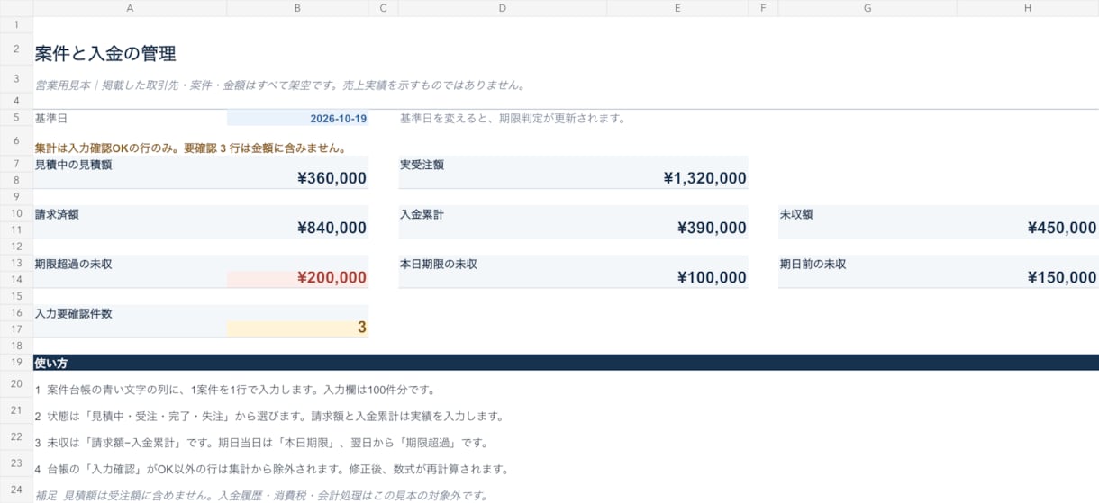Select the 基準日 label cell
Image resolution: width=1099 pixels, height=503 pixels.
tap(130, 118)
